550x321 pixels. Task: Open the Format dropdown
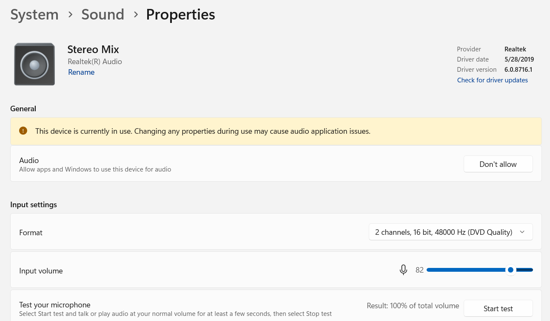(x=450, y=232)
